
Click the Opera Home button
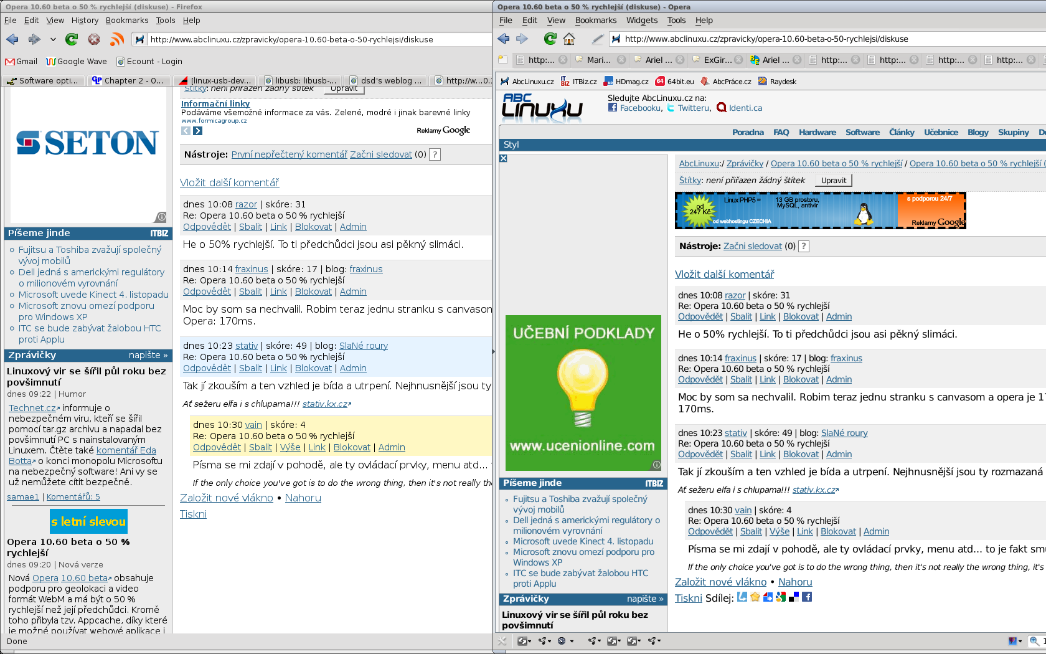[x=569, y=39]
